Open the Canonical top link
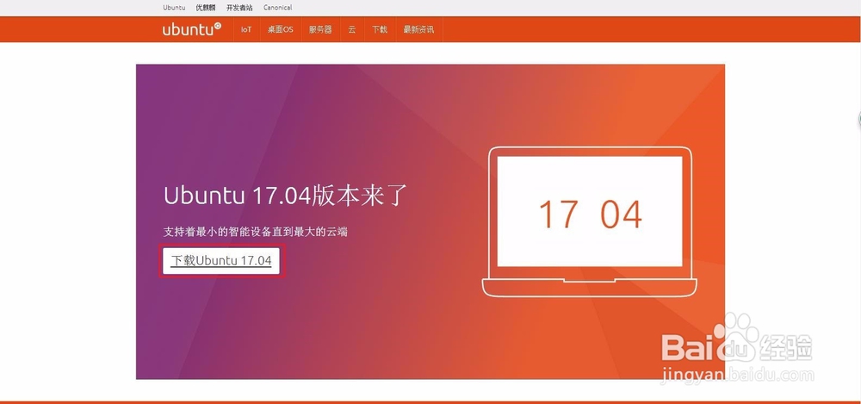This screenshot has width=861, height=404. pos(277,8)
